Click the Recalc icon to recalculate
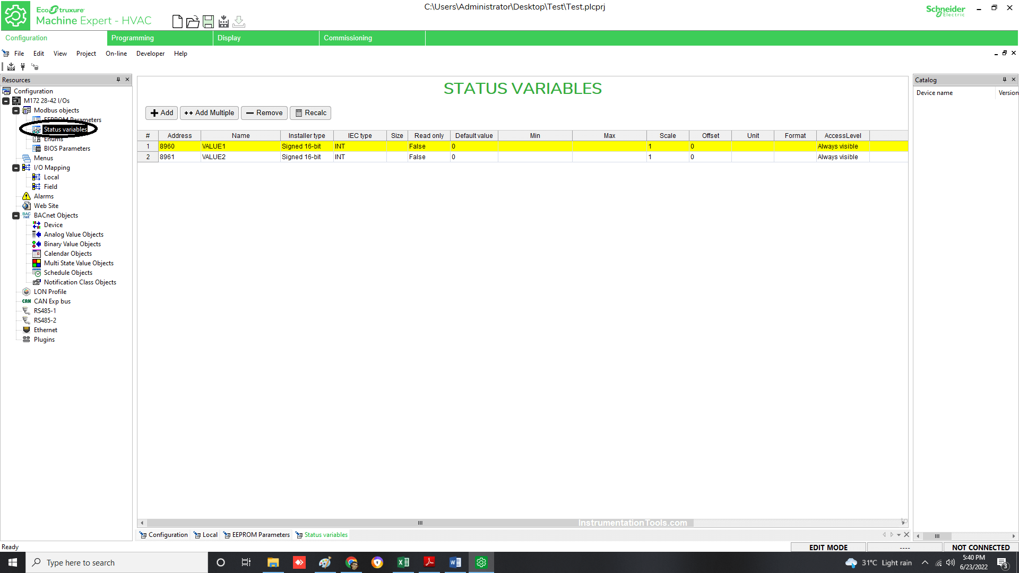The height and width of the screenshot is (573, 1019). pos(310,112)
